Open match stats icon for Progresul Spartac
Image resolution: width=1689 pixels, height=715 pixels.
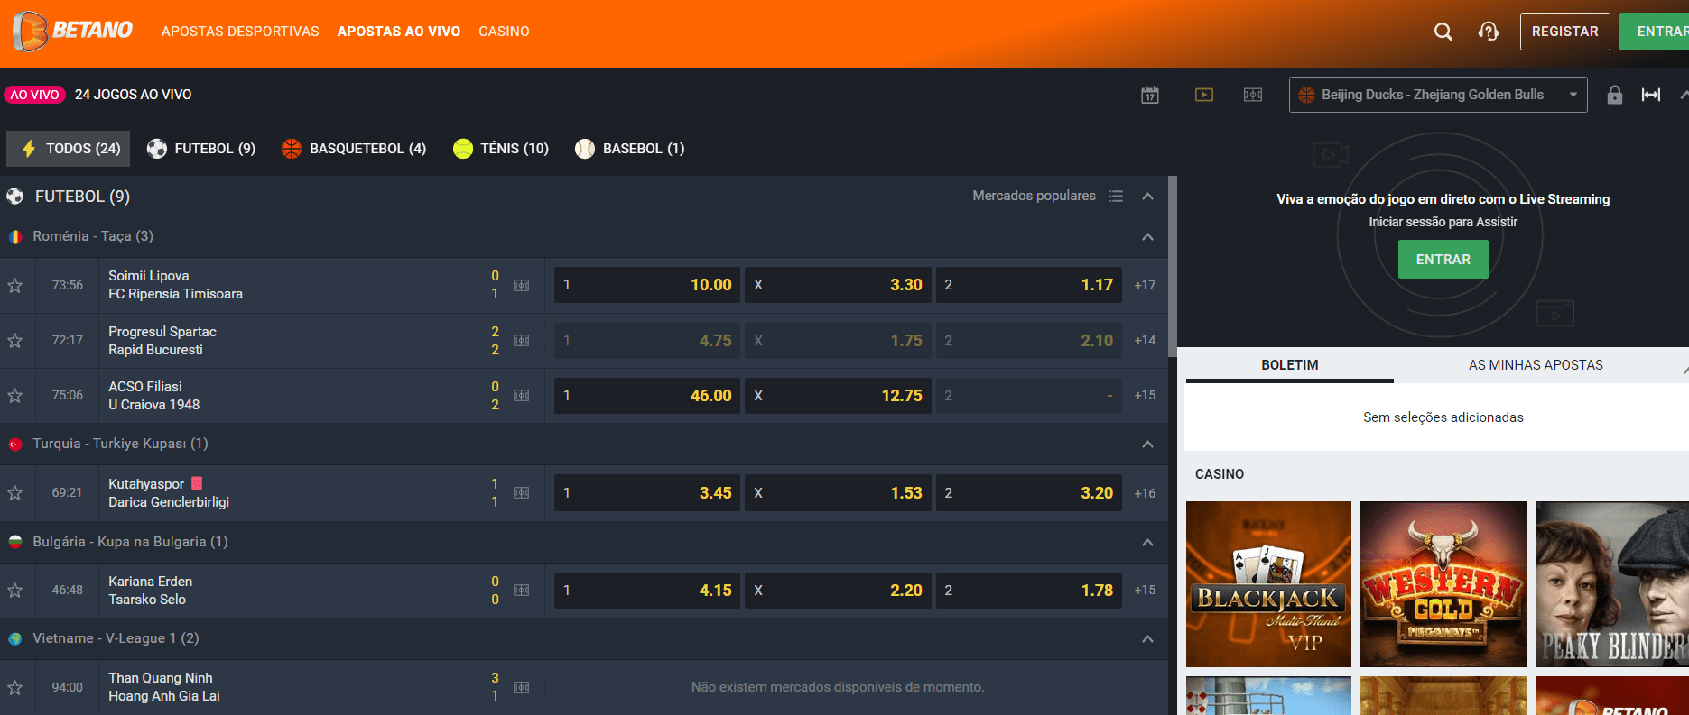522,341
